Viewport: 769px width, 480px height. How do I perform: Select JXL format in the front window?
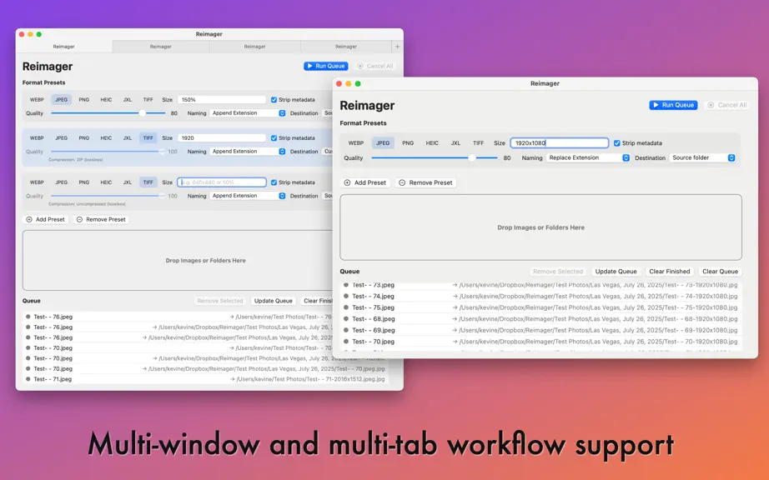coord(455,143)
